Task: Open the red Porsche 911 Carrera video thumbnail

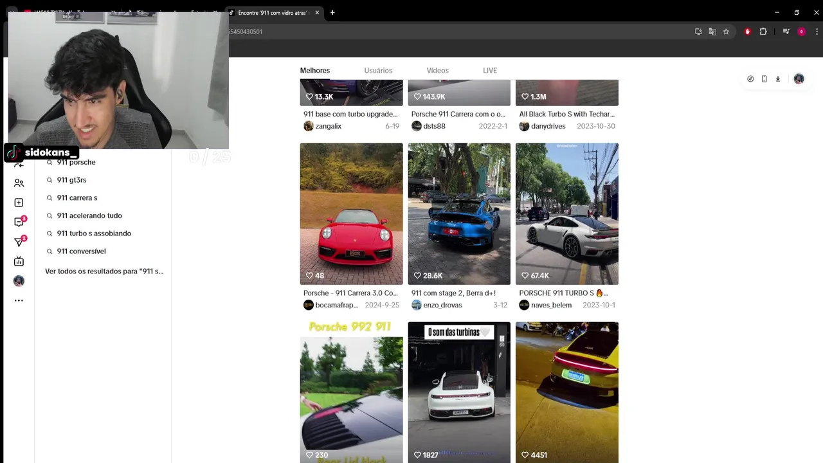Action: (351, 213)
